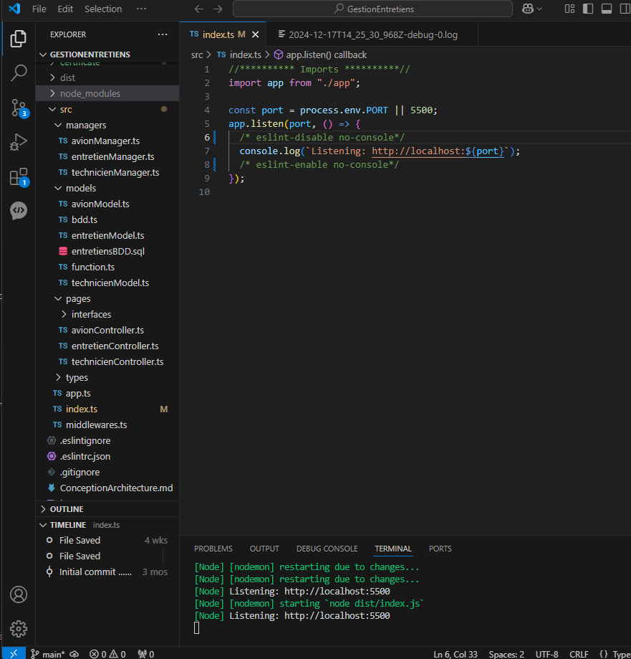
Task: Click the GestionEntretiens command center search box
Action: (x=372, y=9)
